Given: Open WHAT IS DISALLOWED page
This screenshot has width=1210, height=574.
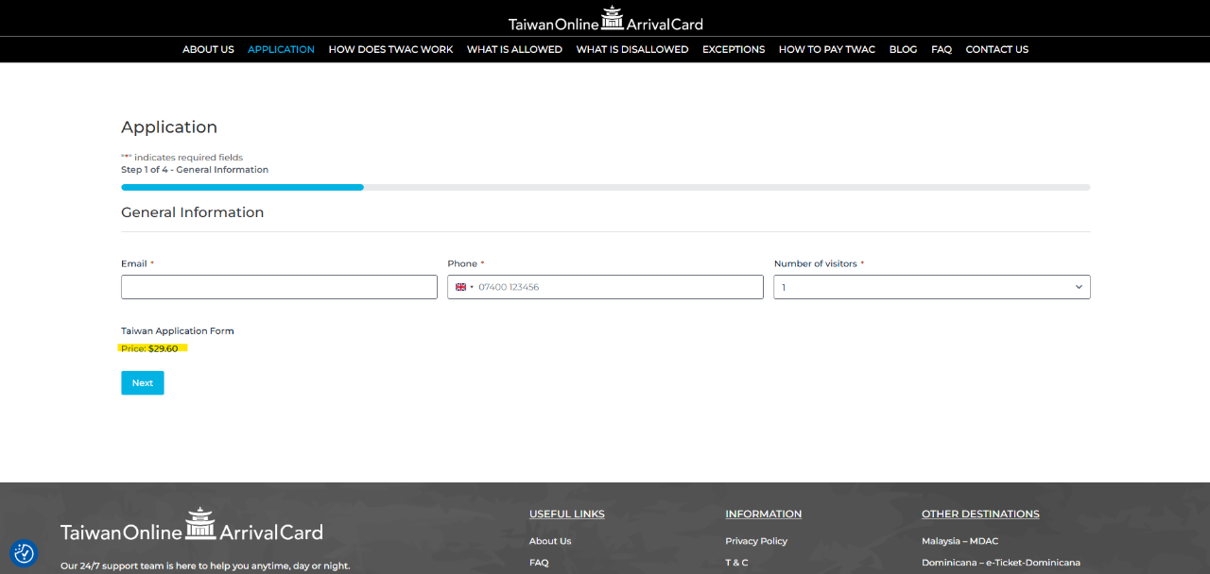Looking at the screenshot, I should pyautogui.click(x=631, y=49).
